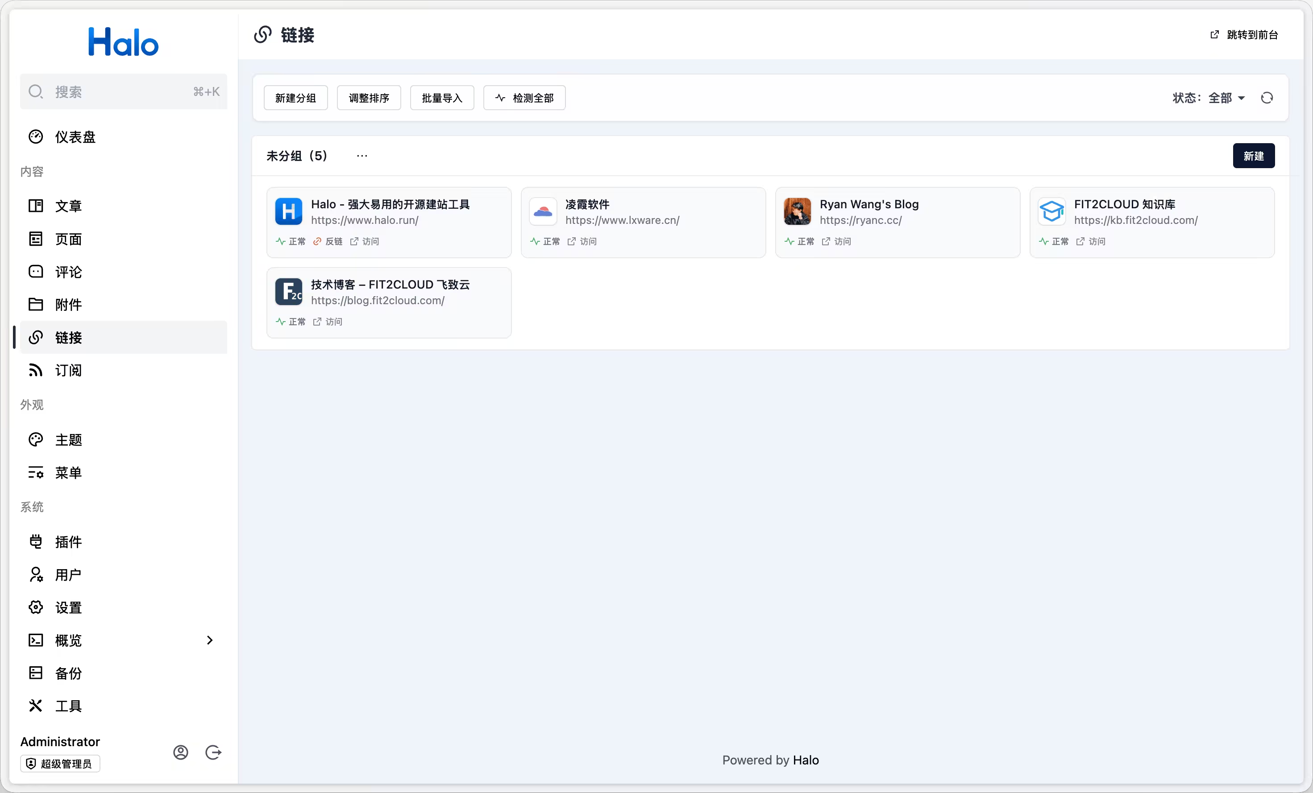
Task: Select 链接 links menu item
Action: 124,338
